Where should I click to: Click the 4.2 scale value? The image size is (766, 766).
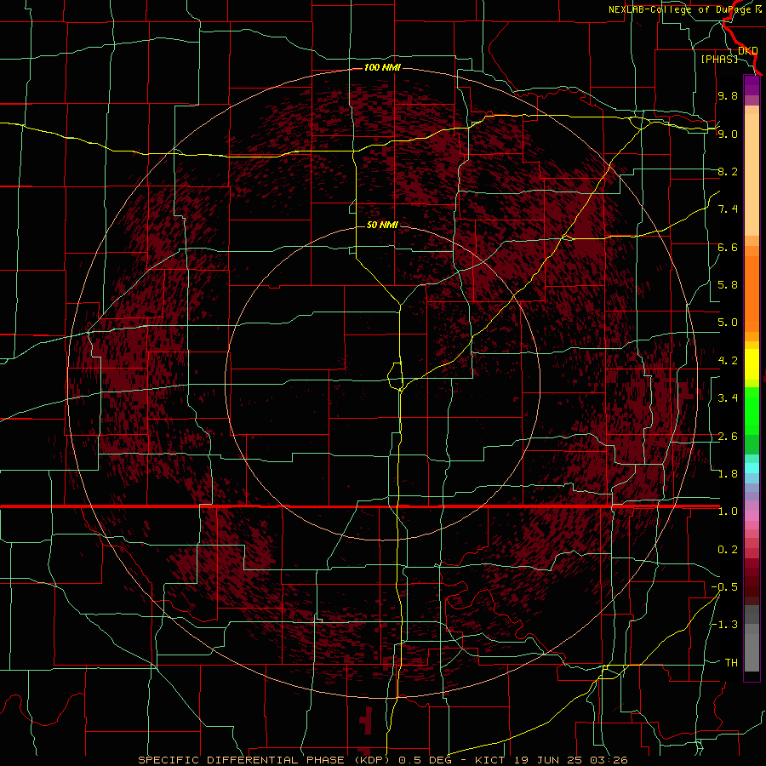coord(728,361)
